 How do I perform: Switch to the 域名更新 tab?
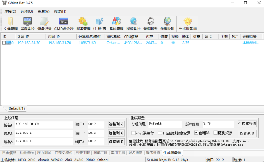point(135,153)
